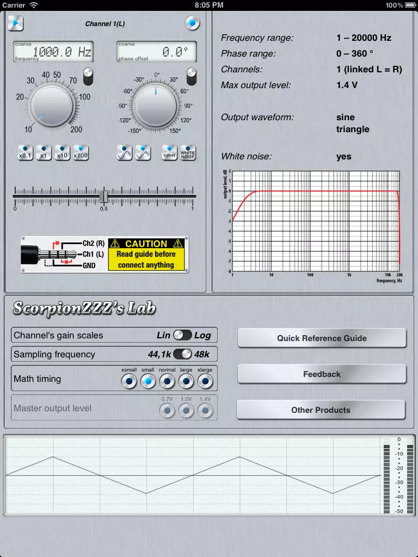Flip the phase offset coarse/fine switch
Screen dimensions: 418x557
pos(192,77)
